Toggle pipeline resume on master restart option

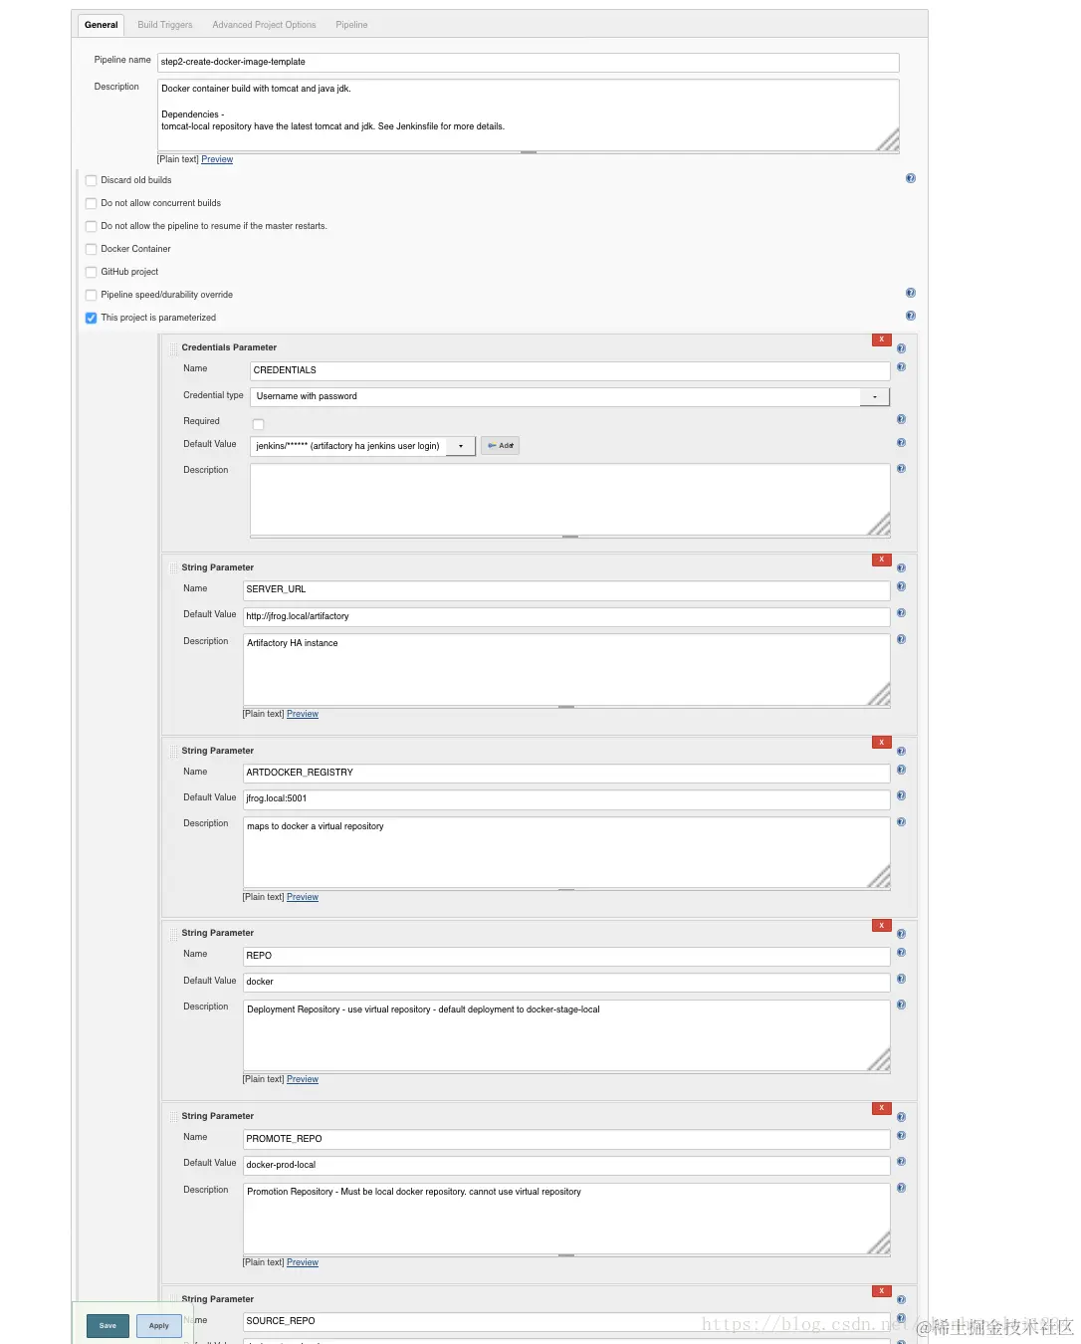tap(91, 227)
